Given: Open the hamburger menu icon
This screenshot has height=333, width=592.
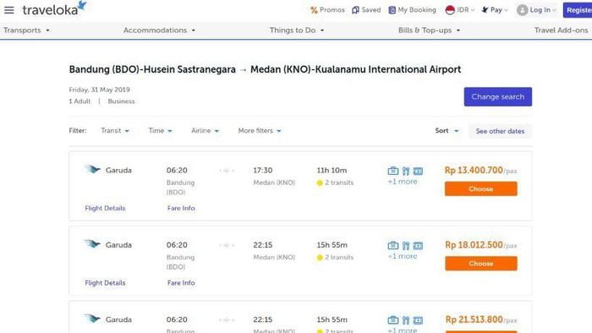Looking at the screenshot, I should 9,10.
